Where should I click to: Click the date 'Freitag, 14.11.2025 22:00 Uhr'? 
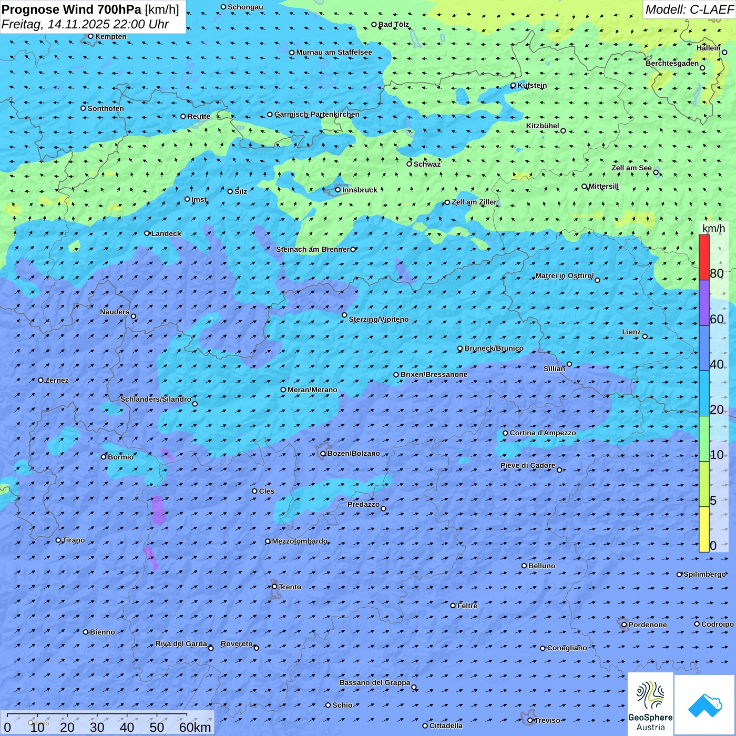(x=85, y=24)
